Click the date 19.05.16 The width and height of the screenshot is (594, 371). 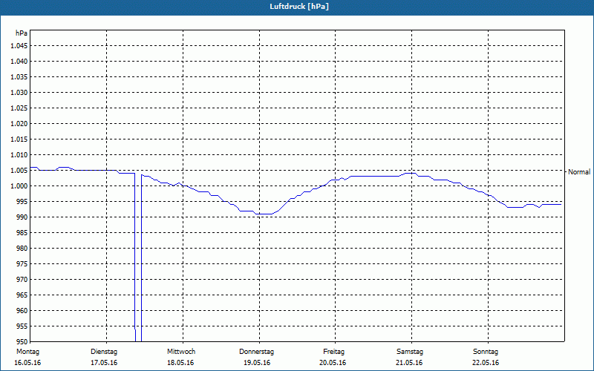click(257, 363)
